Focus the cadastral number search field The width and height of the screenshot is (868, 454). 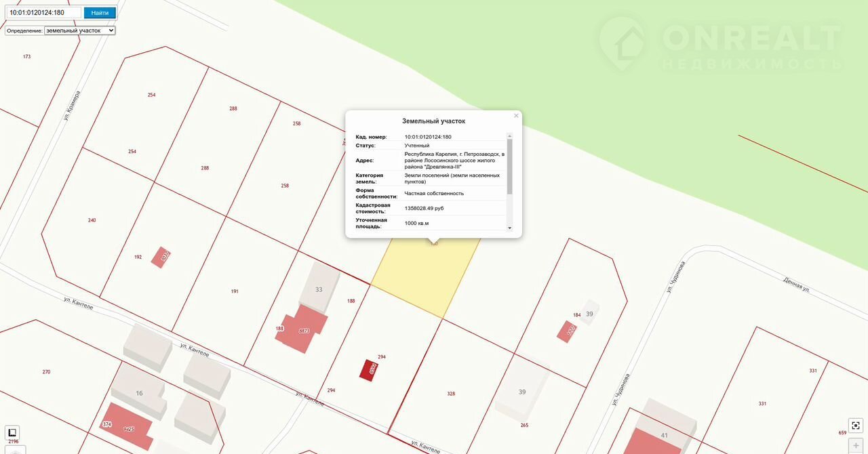pyautogui.click(x=43, y=13)
